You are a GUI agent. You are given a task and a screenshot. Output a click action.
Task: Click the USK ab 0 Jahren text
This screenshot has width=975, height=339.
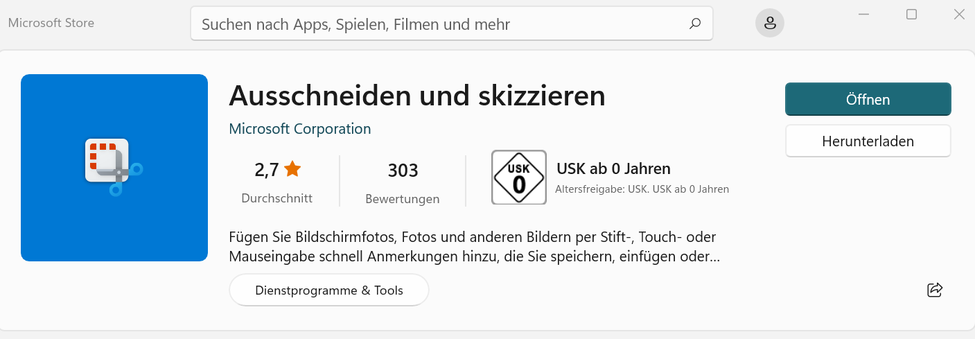(x=613, y=168)
